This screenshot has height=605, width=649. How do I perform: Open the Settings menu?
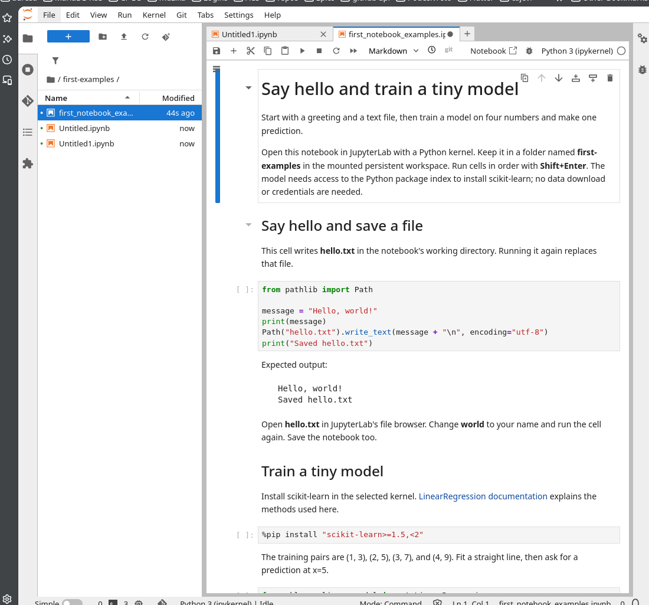pos(238,15)
